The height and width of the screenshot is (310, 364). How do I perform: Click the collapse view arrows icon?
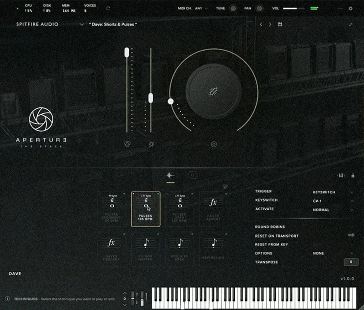[x=350, y=25]
